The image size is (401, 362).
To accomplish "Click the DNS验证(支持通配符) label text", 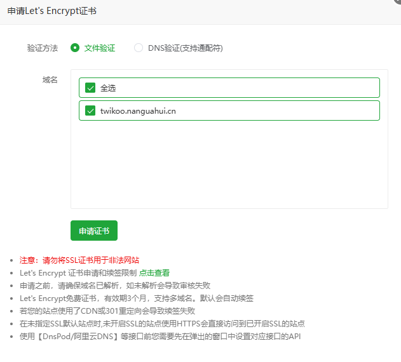I will click(185, 48).
